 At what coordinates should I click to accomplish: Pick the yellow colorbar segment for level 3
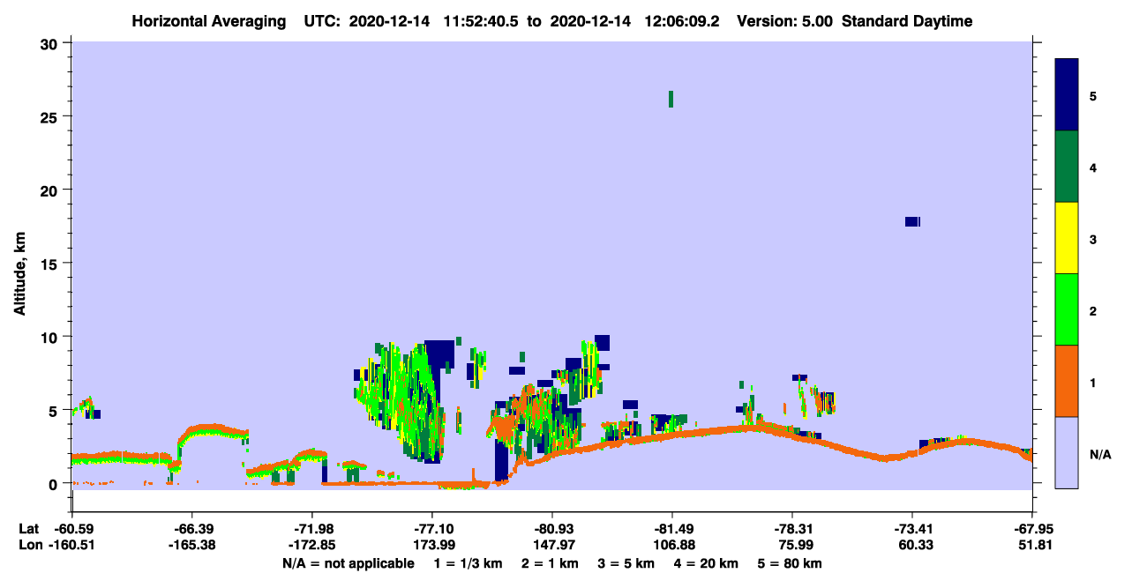pyautogui.click(x=1067, y=238)
